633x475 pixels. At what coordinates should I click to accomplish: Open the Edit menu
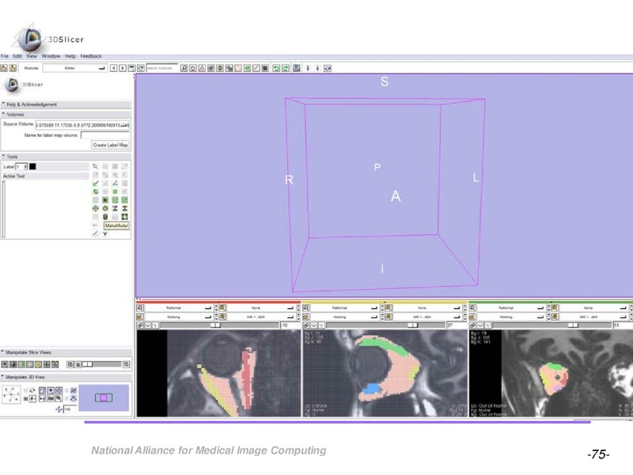(17, 56)
